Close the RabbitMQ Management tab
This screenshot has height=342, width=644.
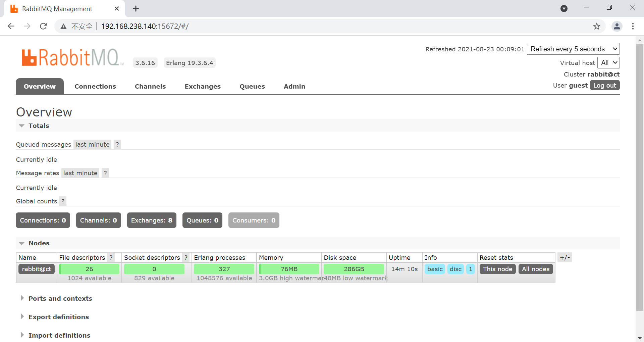pos(117,9)
